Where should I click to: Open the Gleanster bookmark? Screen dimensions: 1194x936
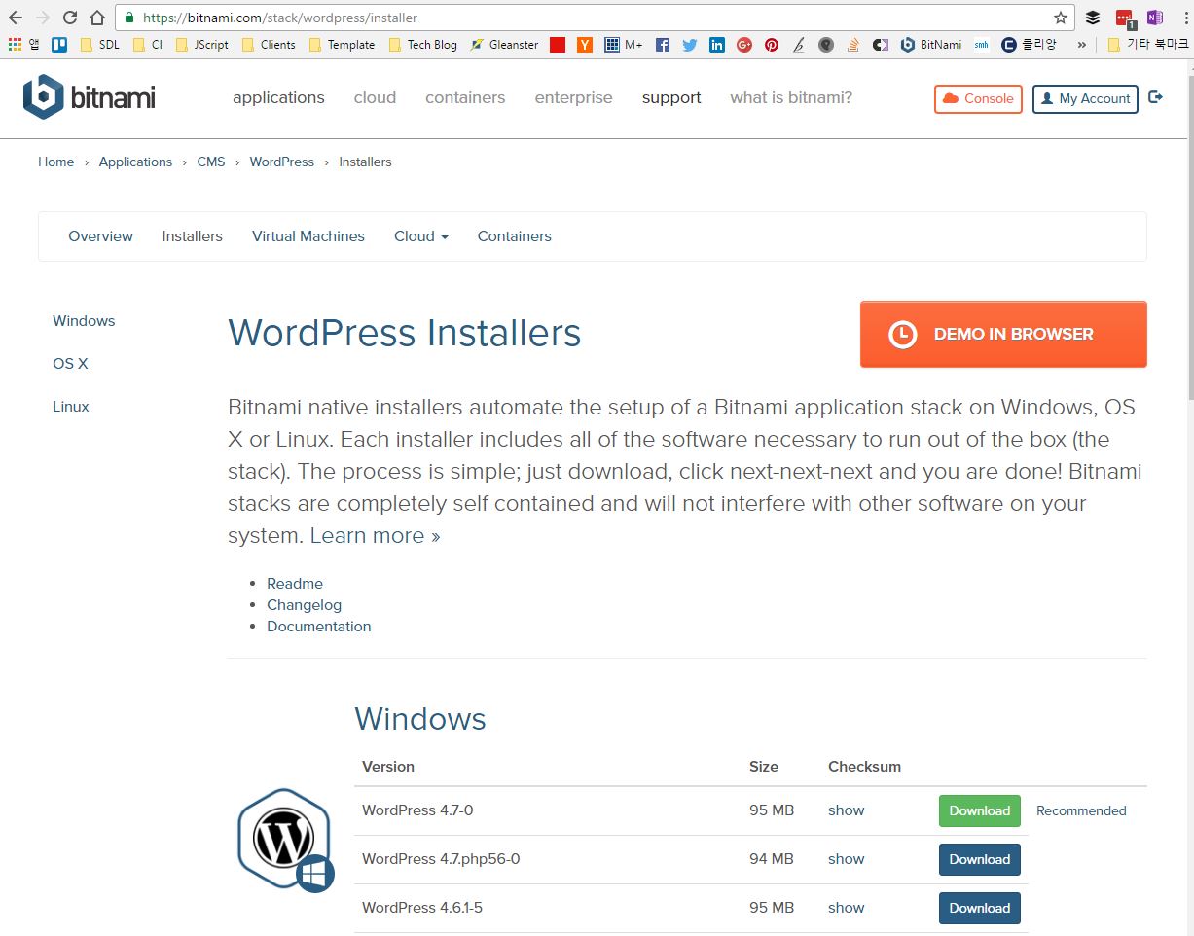(504, 45)
